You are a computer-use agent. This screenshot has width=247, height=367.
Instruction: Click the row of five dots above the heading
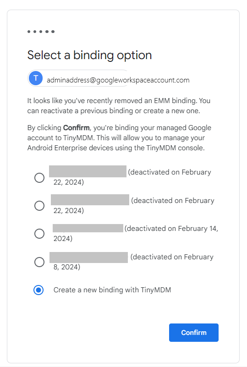41,32
